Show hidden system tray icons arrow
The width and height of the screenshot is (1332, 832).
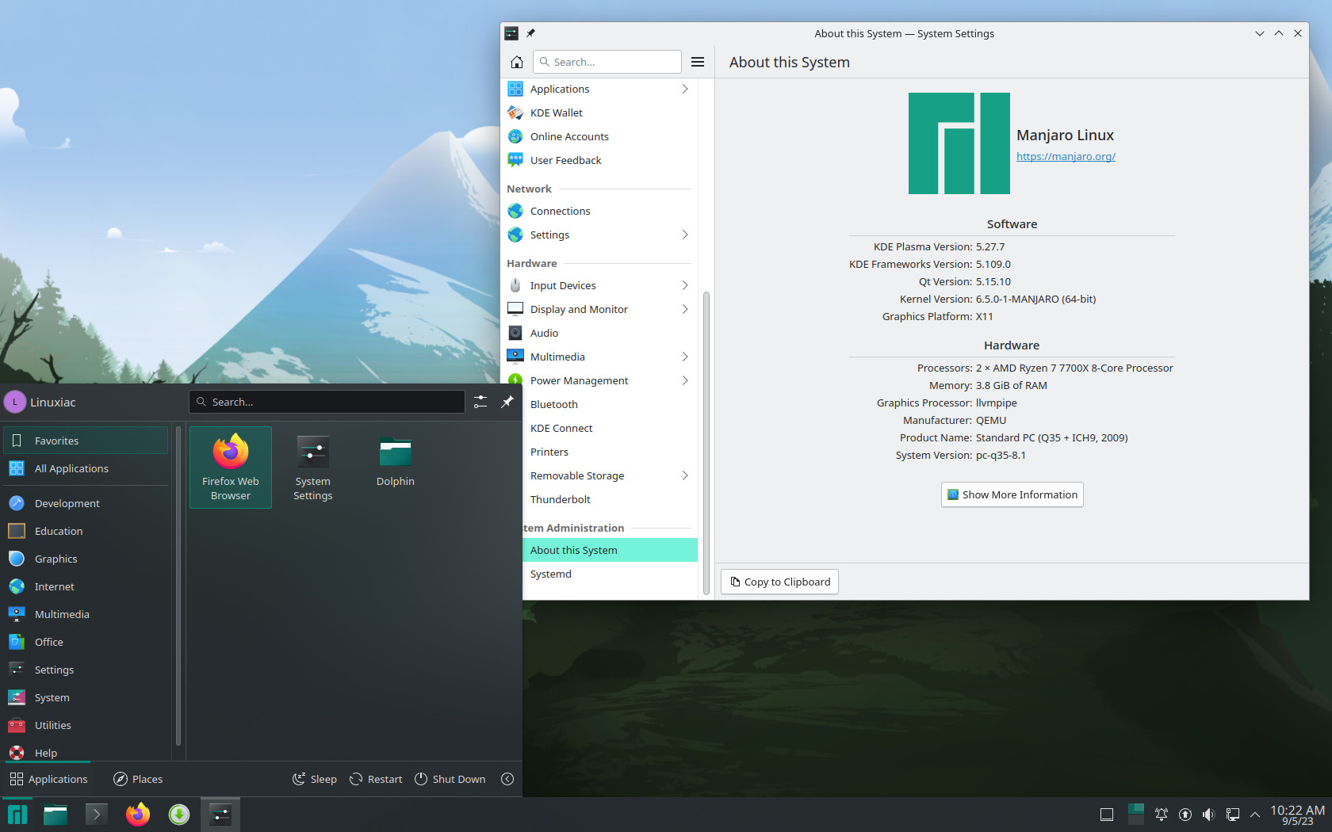1255,815
